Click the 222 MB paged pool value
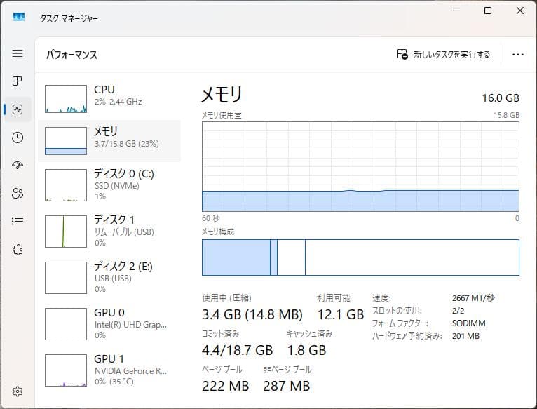 click(225, 386)
